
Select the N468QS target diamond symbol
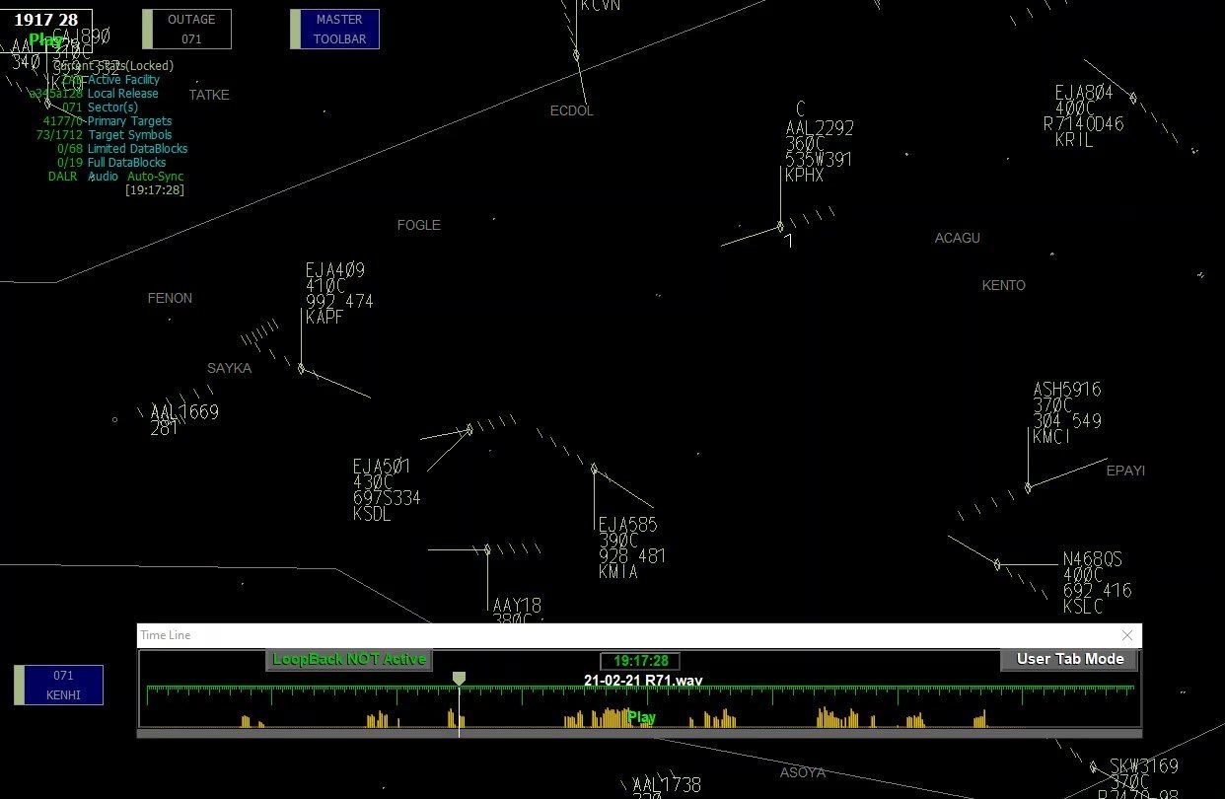click(x=997, y=564)
